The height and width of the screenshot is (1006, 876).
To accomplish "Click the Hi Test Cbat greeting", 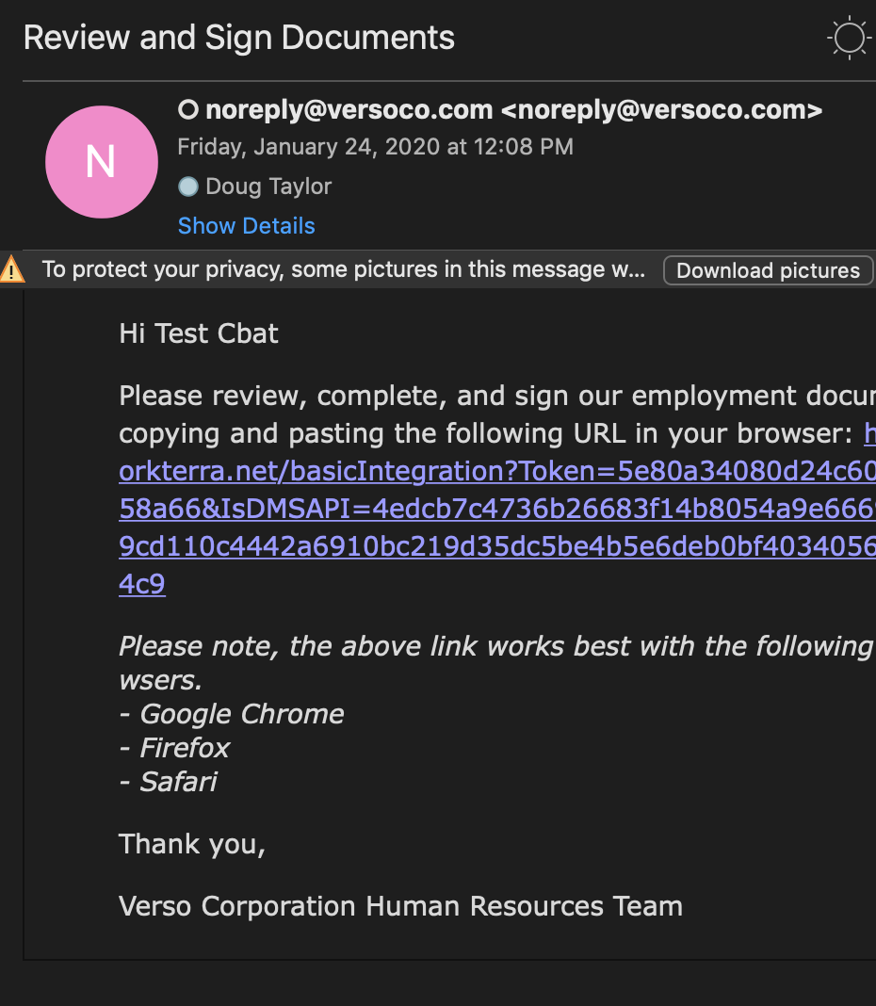I will [x=199, y=333].
